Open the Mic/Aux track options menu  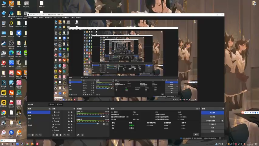(x=107, y=116)
